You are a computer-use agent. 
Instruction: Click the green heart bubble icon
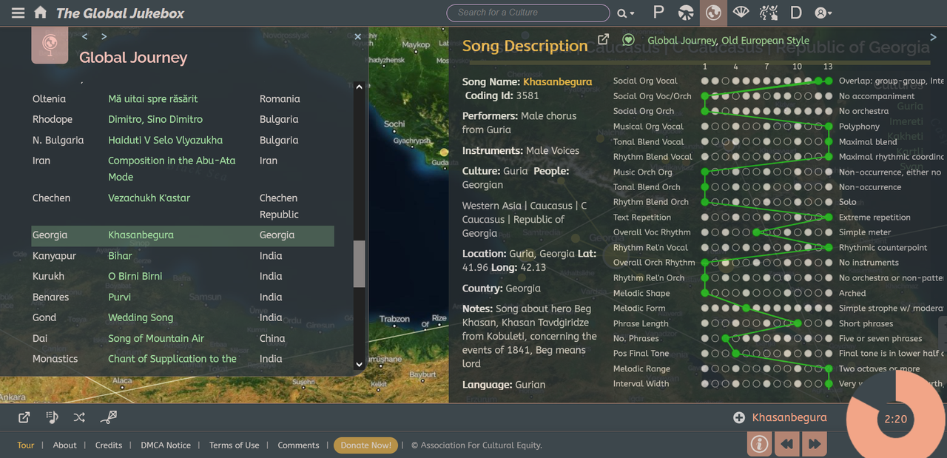coord(628,40)
